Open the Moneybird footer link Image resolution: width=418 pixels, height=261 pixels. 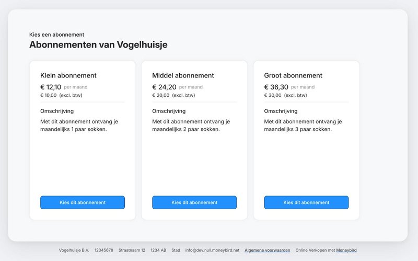[x=346, y=250]
